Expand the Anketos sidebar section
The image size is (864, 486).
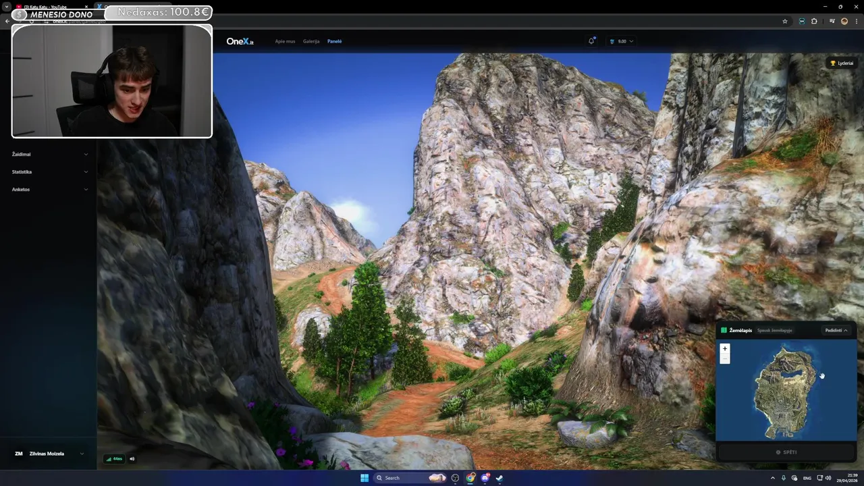tap(49, 190)
